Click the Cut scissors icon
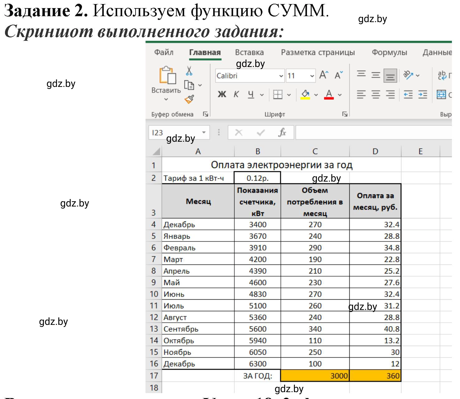The height and width of the screenshot is (399, 460). coord(189,71)
